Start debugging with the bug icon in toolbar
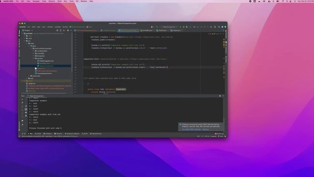314x177 pixels. [183, 27]
